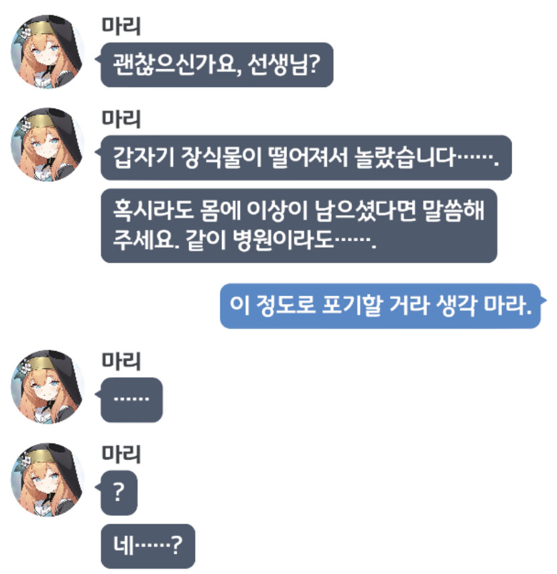Tap the pointed tail of the blue reply bubble

(x=543, y=301)
